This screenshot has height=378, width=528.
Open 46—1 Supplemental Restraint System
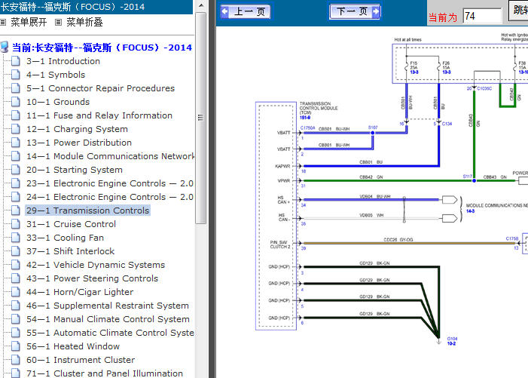(108, 306)
